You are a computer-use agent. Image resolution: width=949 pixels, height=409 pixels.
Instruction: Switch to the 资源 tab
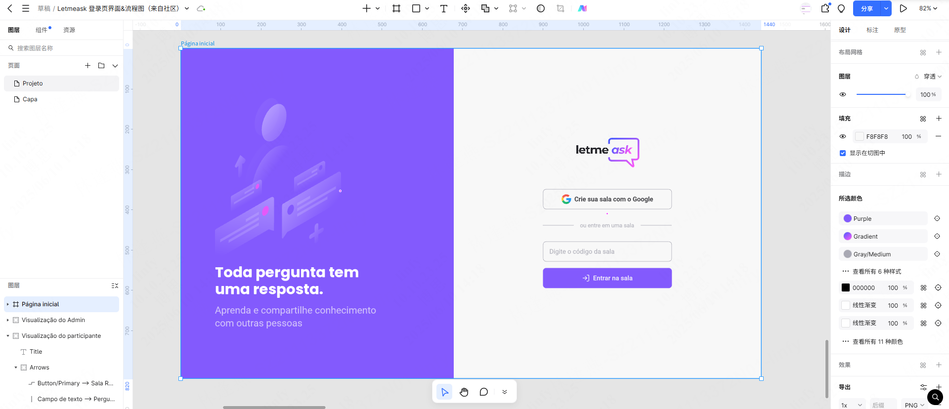69,30
